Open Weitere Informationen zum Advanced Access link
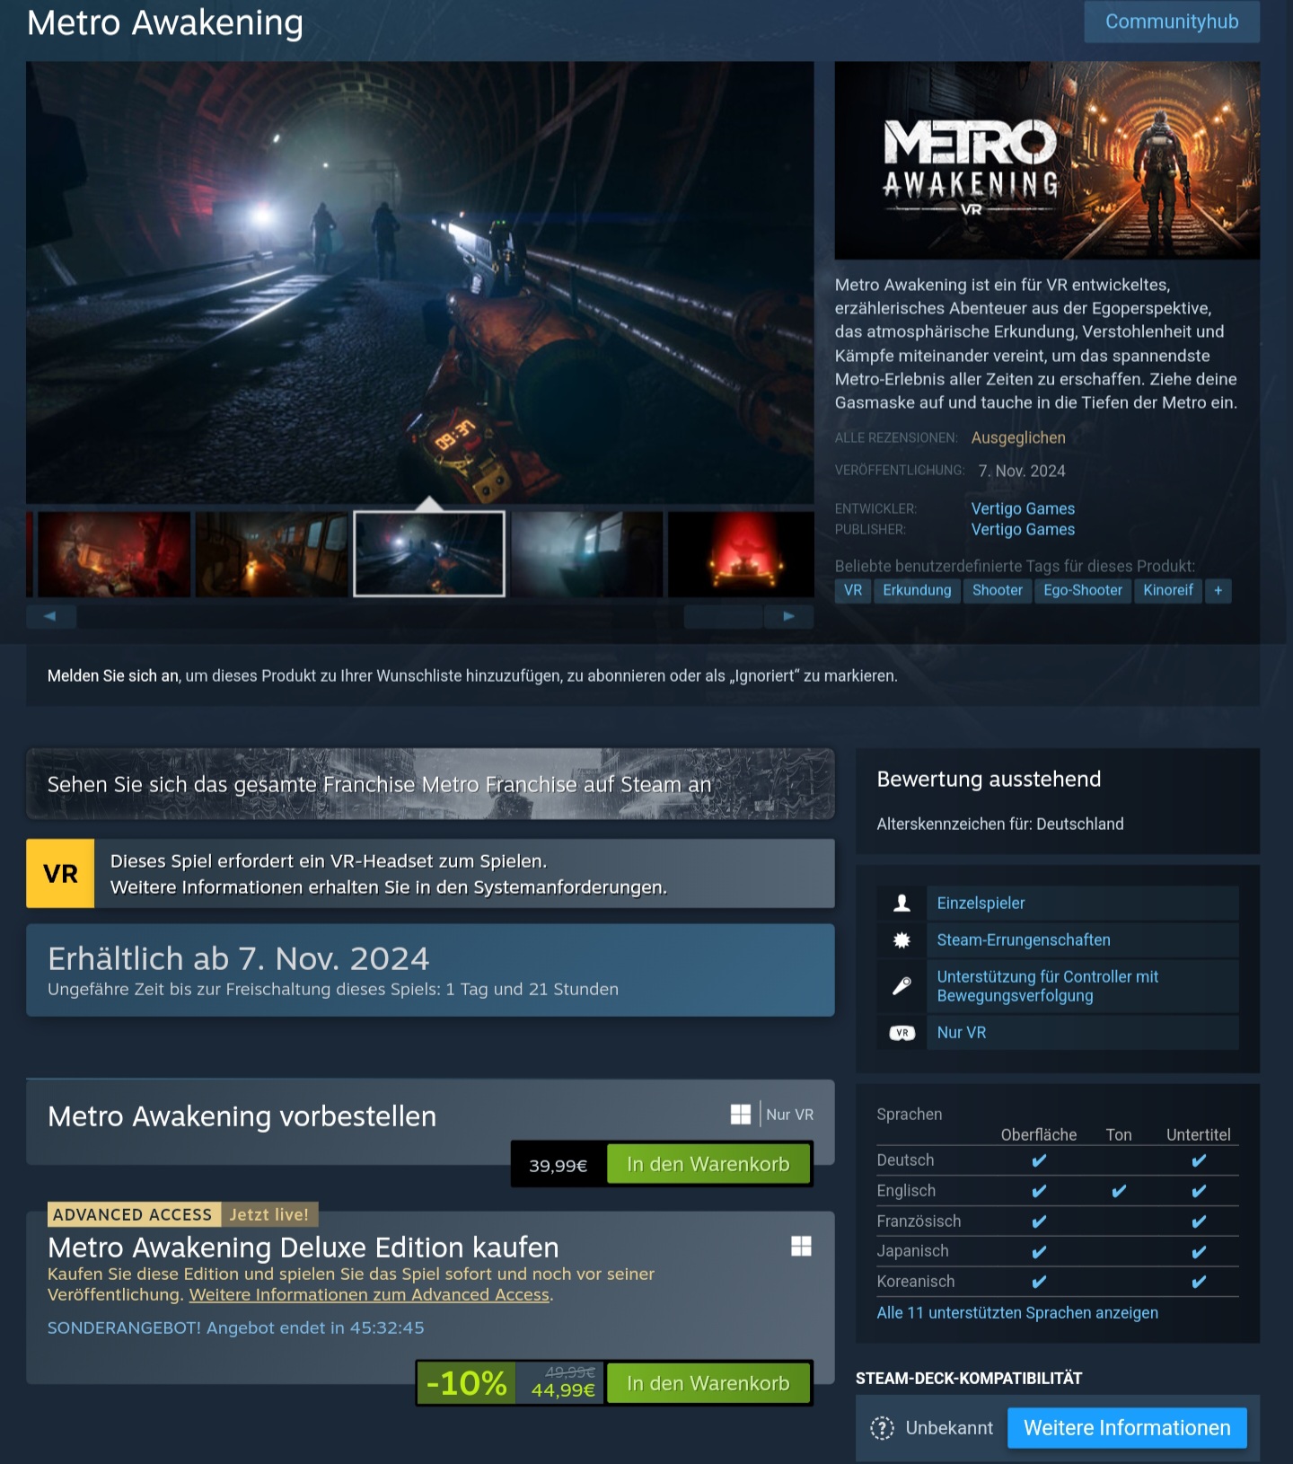Screen dimensions: 1293x1464 (x=369, y=1294)
